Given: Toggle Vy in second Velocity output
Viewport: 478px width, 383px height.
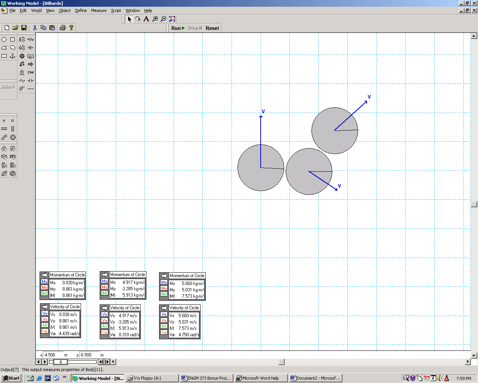Looking at the screenshot, I should click(105, 321).
